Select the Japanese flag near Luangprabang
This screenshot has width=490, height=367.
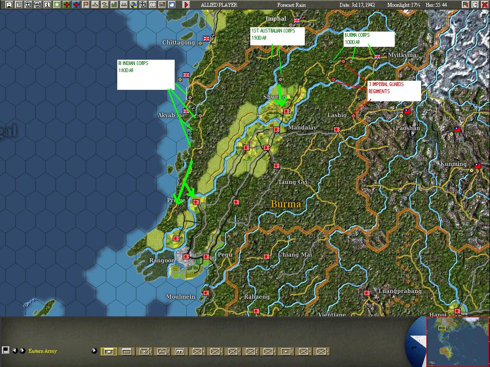[x=367, y=293]
